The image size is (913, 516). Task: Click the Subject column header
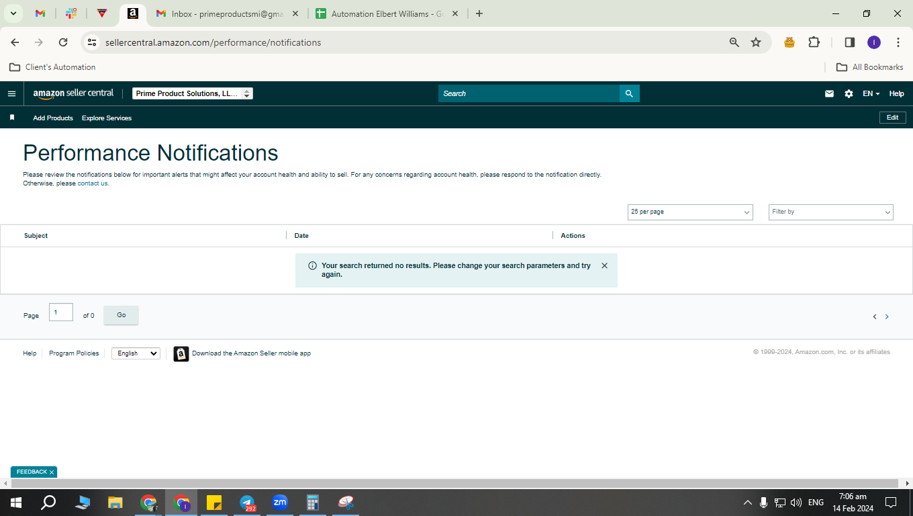tap(36, 236)
